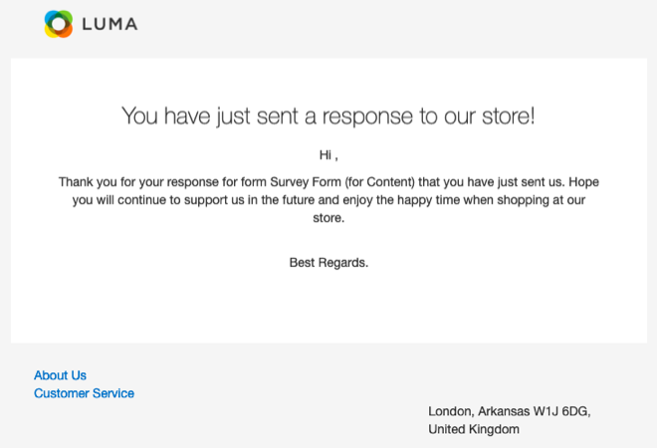Screen dimensions: 657x448
Task: Click "that you have just sent us." phrase
Action: [x=492, y=182]
